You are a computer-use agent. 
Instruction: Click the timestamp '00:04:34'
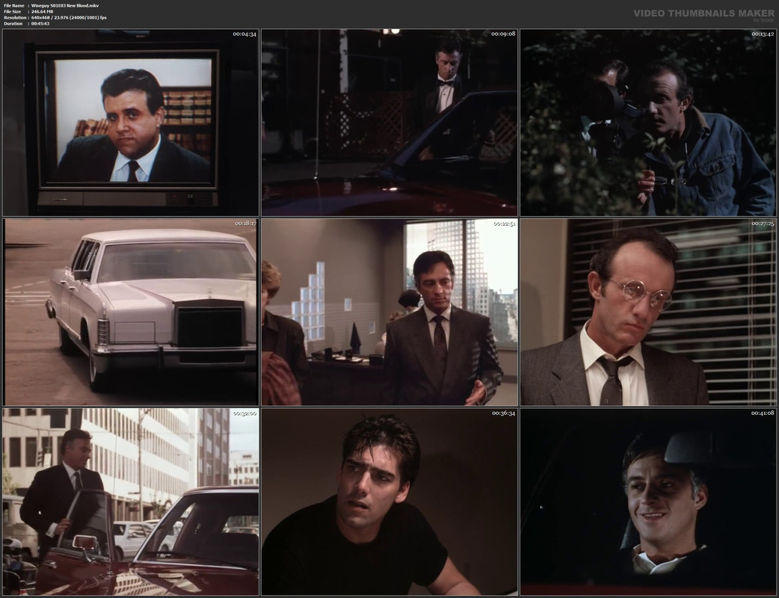[x=244, y=34]
